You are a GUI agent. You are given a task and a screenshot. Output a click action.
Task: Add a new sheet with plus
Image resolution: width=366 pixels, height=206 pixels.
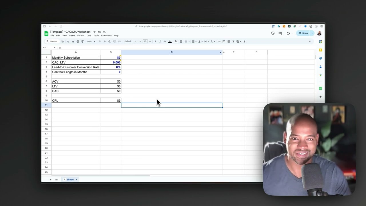click(50, 180)
